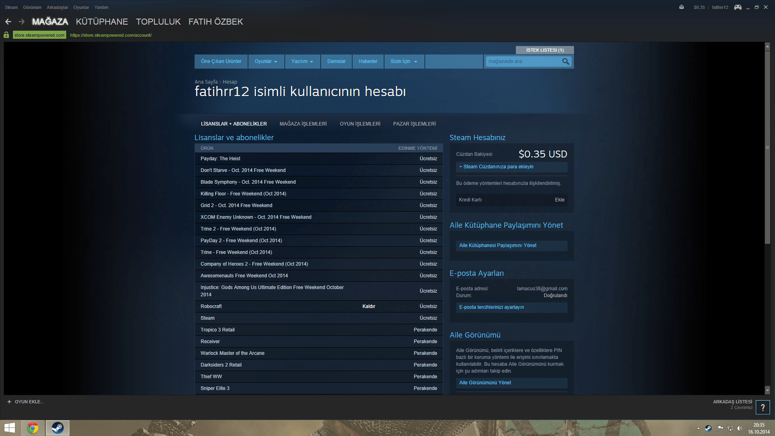Viewport: 775px width, 436px height.
Task: Expand the Sizin İçin dropdown
Action: click(404, 61)
